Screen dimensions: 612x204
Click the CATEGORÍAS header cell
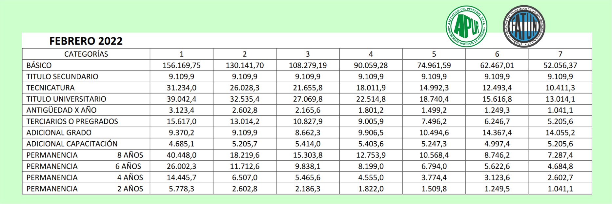[x=86, y=54]
